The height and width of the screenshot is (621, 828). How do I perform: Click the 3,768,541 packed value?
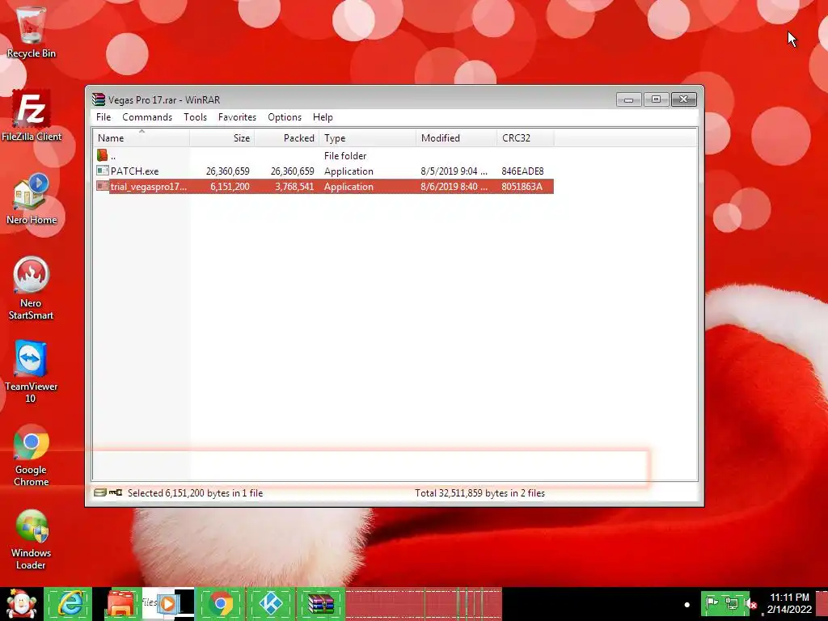294,187
